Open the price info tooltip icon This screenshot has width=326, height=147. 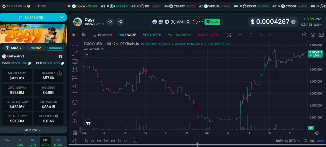(293, 22)
